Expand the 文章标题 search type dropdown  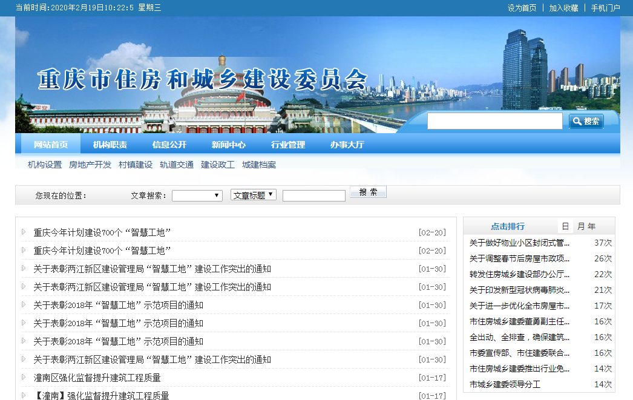253,195
